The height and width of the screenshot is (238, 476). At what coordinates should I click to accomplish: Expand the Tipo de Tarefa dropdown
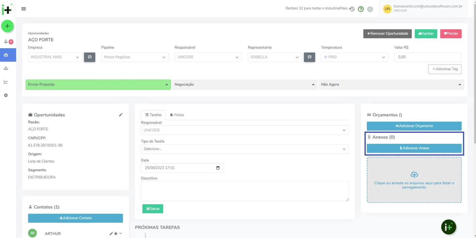pyautogui.click(x=245, y=149)
